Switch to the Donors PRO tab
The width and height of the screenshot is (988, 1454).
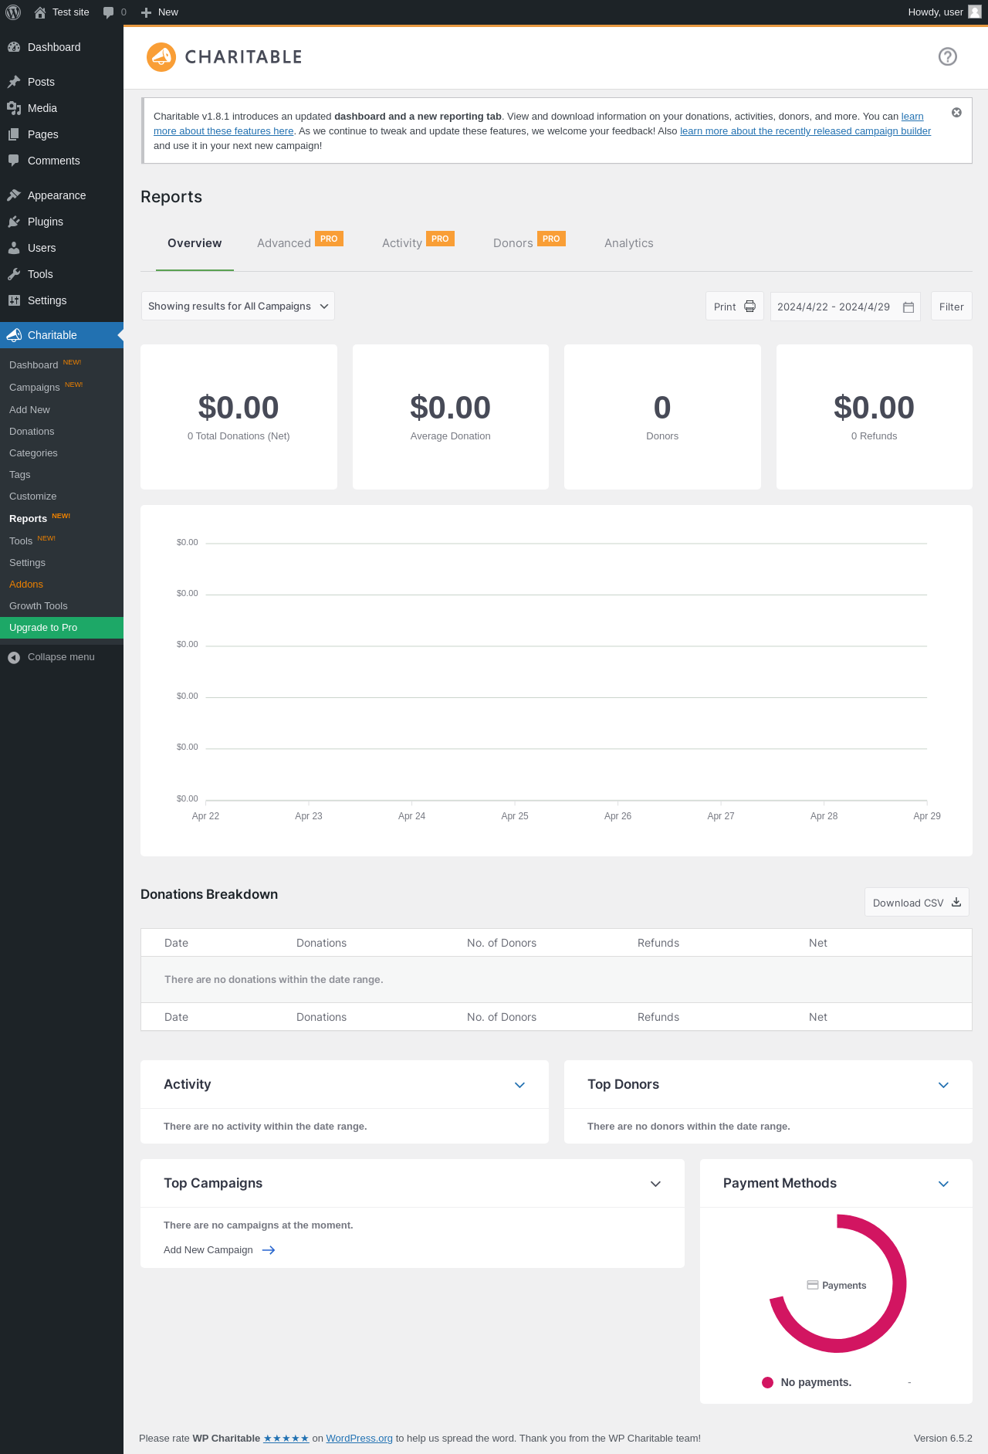click(530, 243)
